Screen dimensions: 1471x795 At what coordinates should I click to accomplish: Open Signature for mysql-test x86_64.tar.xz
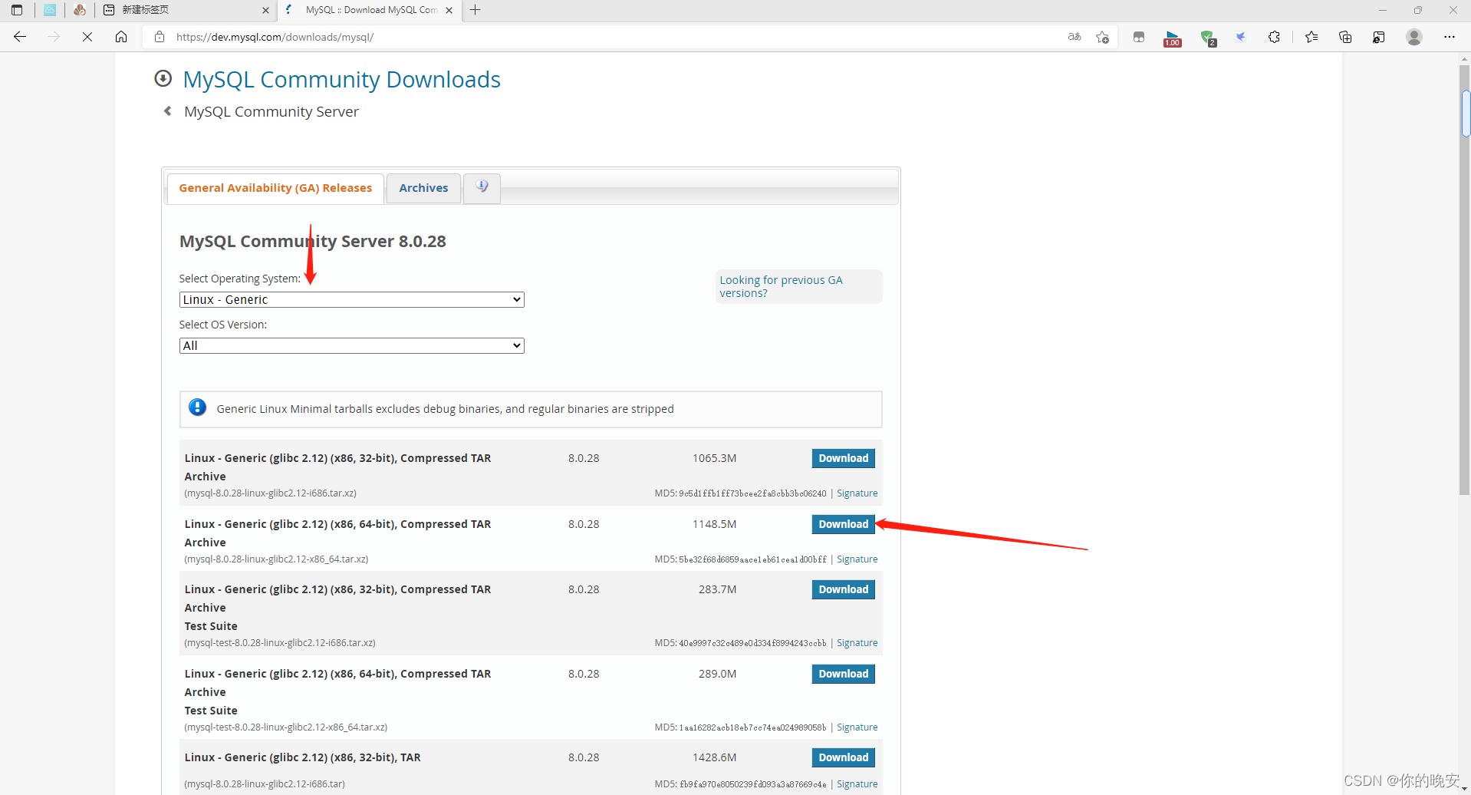point(857,727)
